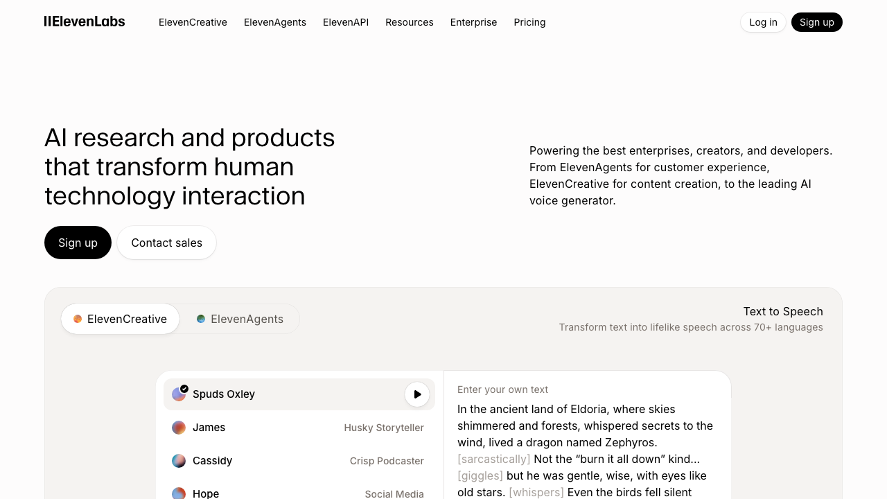Open the ElevenAPI navigation dropdown
887x499 pixels.
point(346,22)
